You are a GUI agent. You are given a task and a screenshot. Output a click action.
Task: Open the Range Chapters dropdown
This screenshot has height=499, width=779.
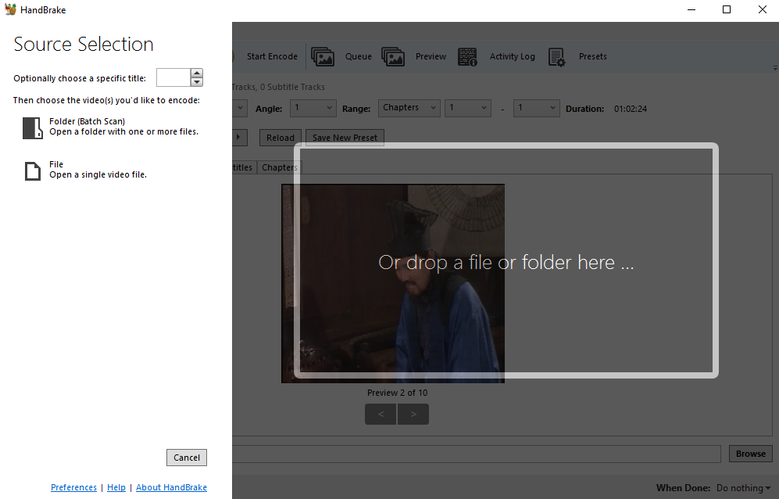pyautogui.click(x=409, y=108)
